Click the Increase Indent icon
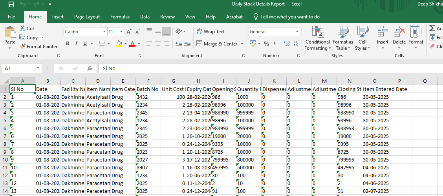Screen dimensions: 443x196 (x=186, y=44)
